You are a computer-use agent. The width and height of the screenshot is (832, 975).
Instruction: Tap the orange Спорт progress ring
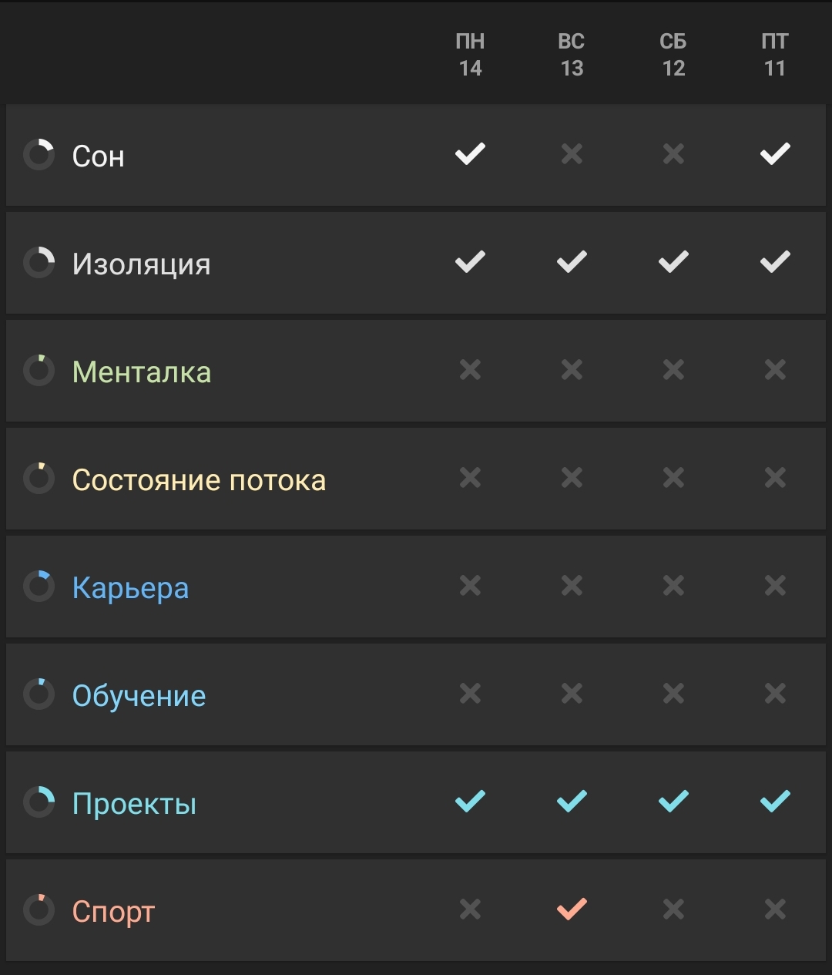pyautogui.click(x=39, y=910)
